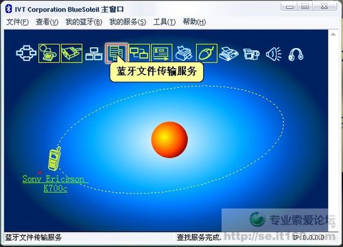This screenshot has height=247, width=343.
Task: Select the mouse Human Interface Device icon
Action: point(206,54)
